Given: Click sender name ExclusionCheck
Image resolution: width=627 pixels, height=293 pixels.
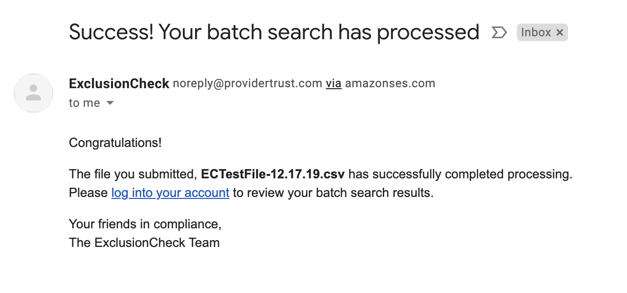Looking at the screenshot, I should click(119, 84).
